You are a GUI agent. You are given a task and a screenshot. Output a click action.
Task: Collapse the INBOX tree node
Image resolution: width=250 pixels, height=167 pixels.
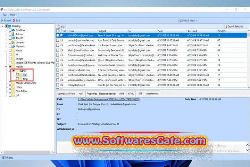(x=10, y=71)
